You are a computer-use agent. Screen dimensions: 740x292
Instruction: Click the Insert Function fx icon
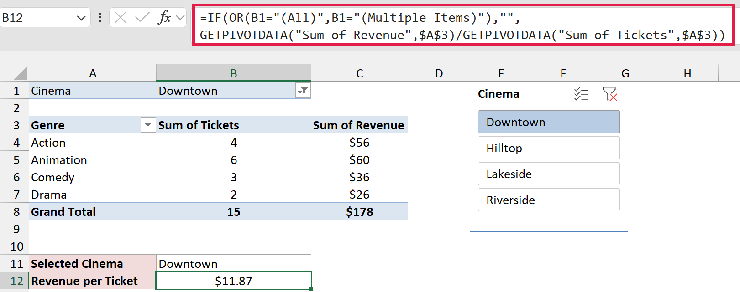click(164, 18)
